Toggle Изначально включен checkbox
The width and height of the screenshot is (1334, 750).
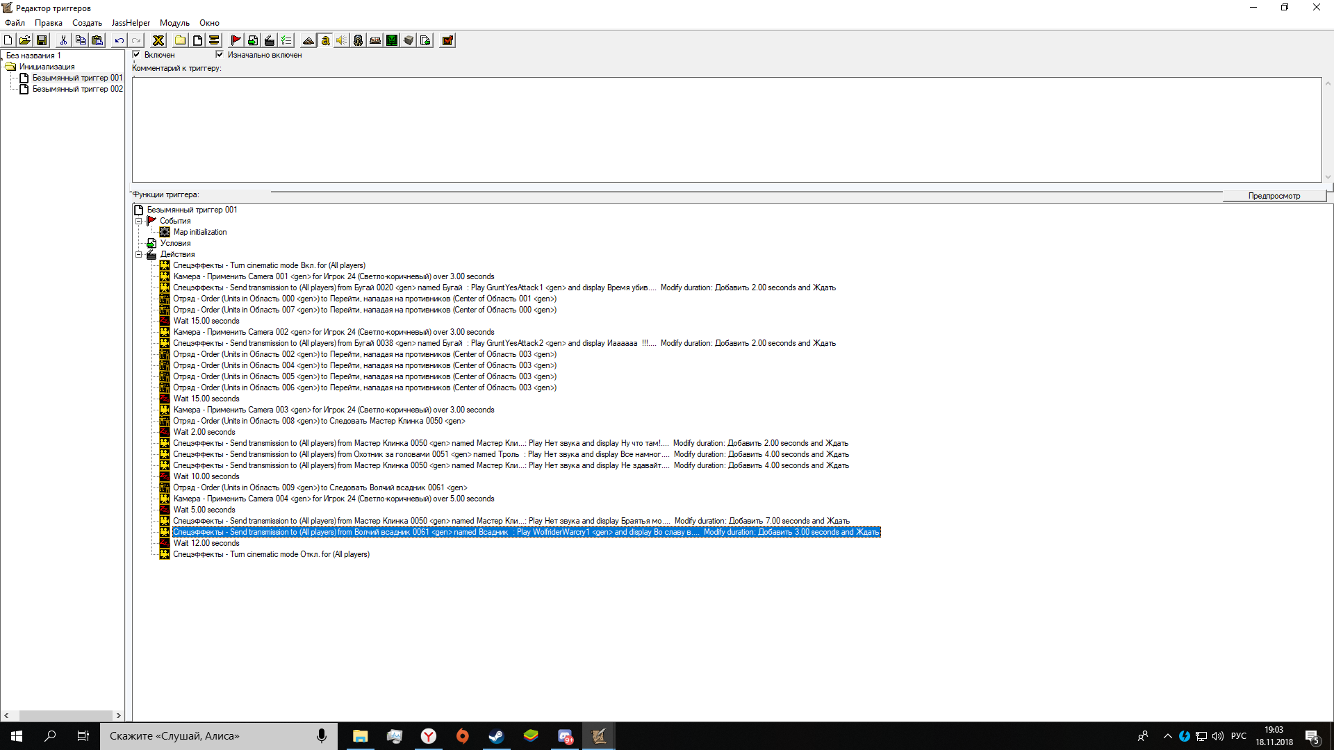(220, 54)
